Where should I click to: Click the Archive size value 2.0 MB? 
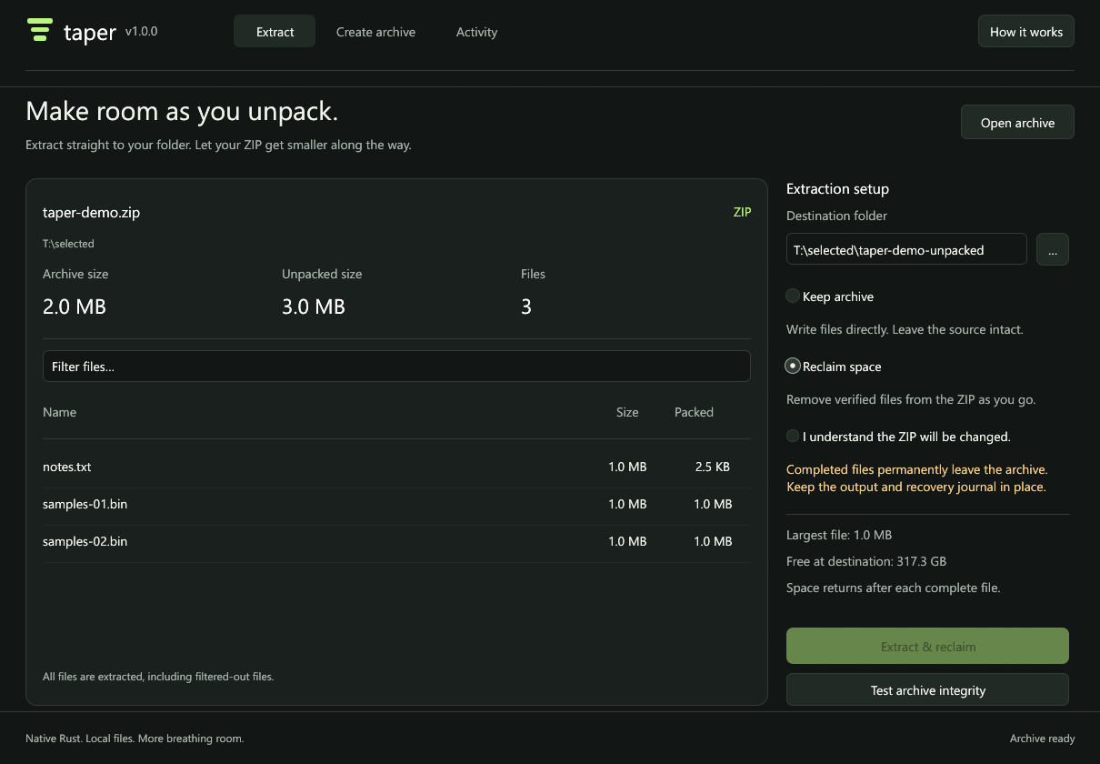coord(75,307)
